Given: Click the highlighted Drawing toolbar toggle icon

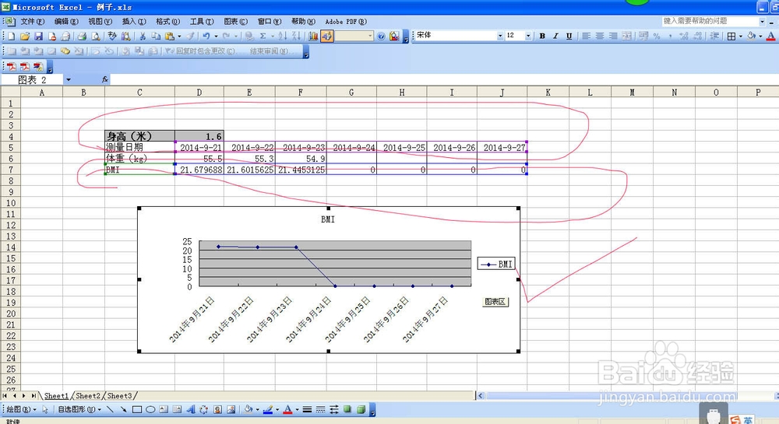Looking at the screenshot, I should click(327, 37).
